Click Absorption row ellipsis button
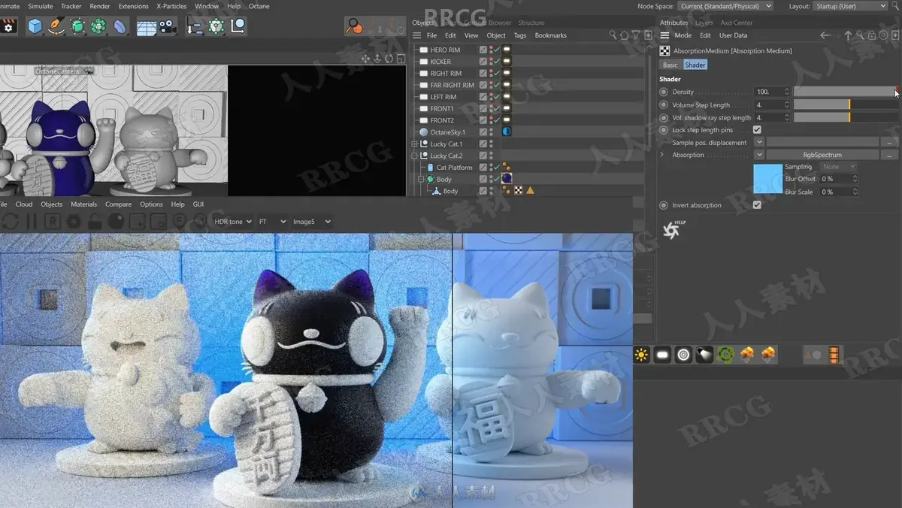Screen dimensions: 902x508 click(x=890, y=155)
